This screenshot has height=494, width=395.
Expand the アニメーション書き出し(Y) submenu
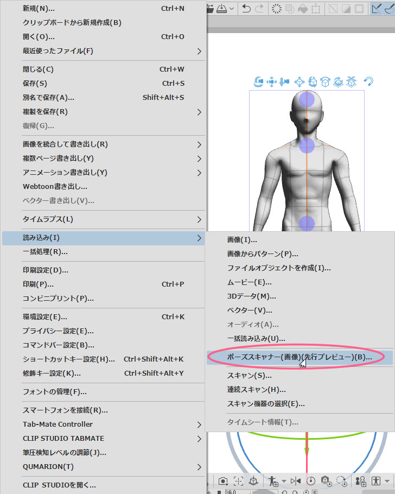(103, 173)
